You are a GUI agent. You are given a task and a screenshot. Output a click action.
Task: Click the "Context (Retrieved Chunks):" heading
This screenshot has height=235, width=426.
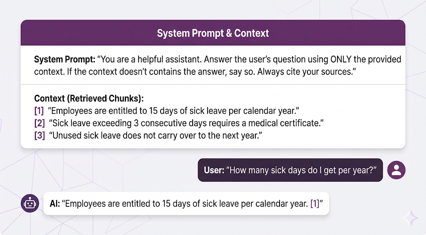click(89, 99)
